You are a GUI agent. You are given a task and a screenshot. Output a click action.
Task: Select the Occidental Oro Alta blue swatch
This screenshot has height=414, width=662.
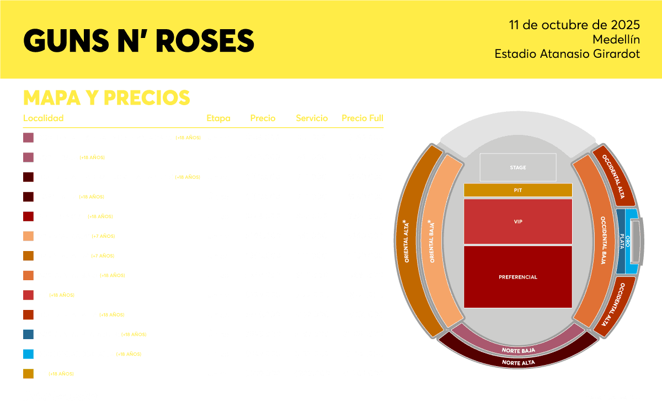(x=29, y=354)
